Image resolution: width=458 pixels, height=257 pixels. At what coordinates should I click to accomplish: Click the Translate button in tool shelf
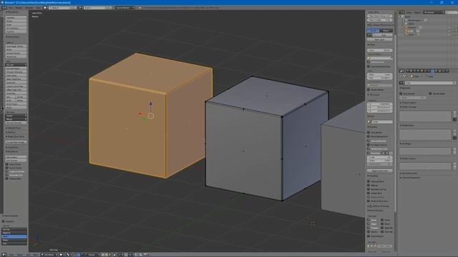click(16, 17)
